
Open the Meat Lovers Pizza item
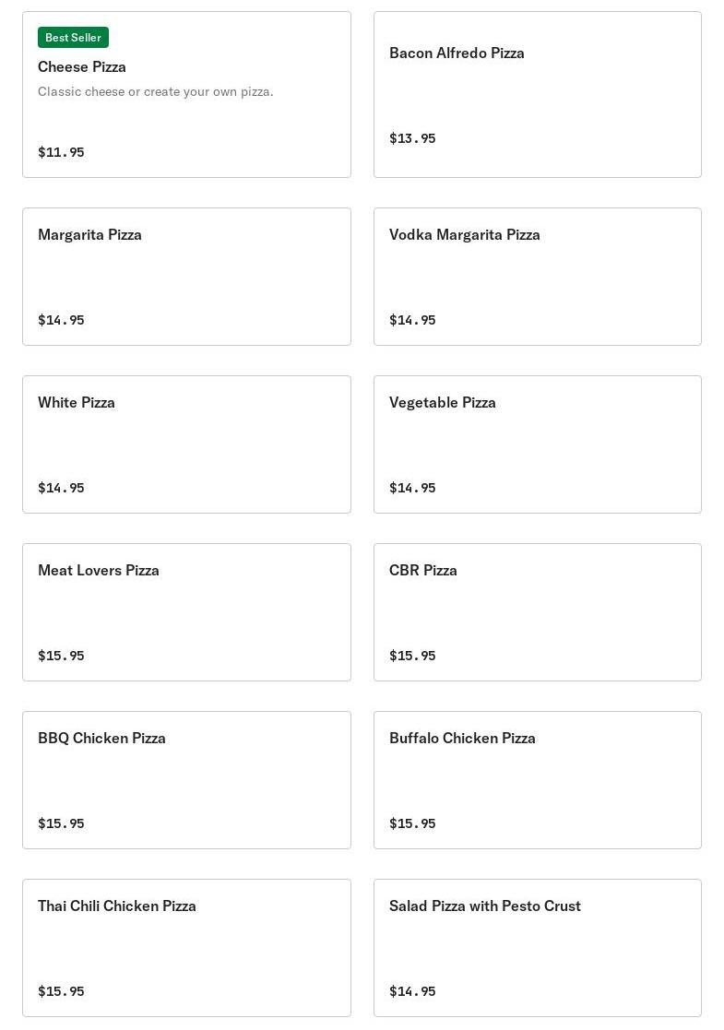coord(186,612)
